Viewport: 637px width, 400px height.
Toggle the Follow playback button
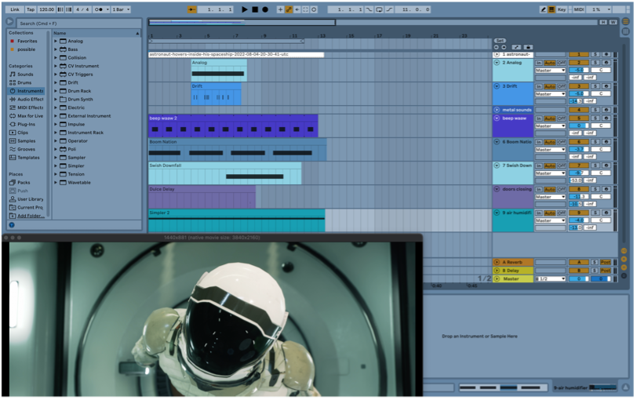click(192, 9)
